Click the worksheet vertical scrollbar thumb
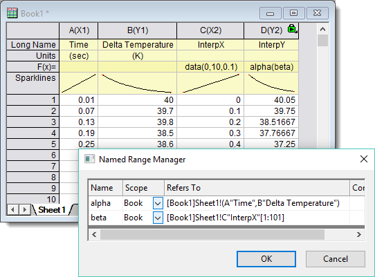This screenshot has height=277, width=375. point(322,41)
